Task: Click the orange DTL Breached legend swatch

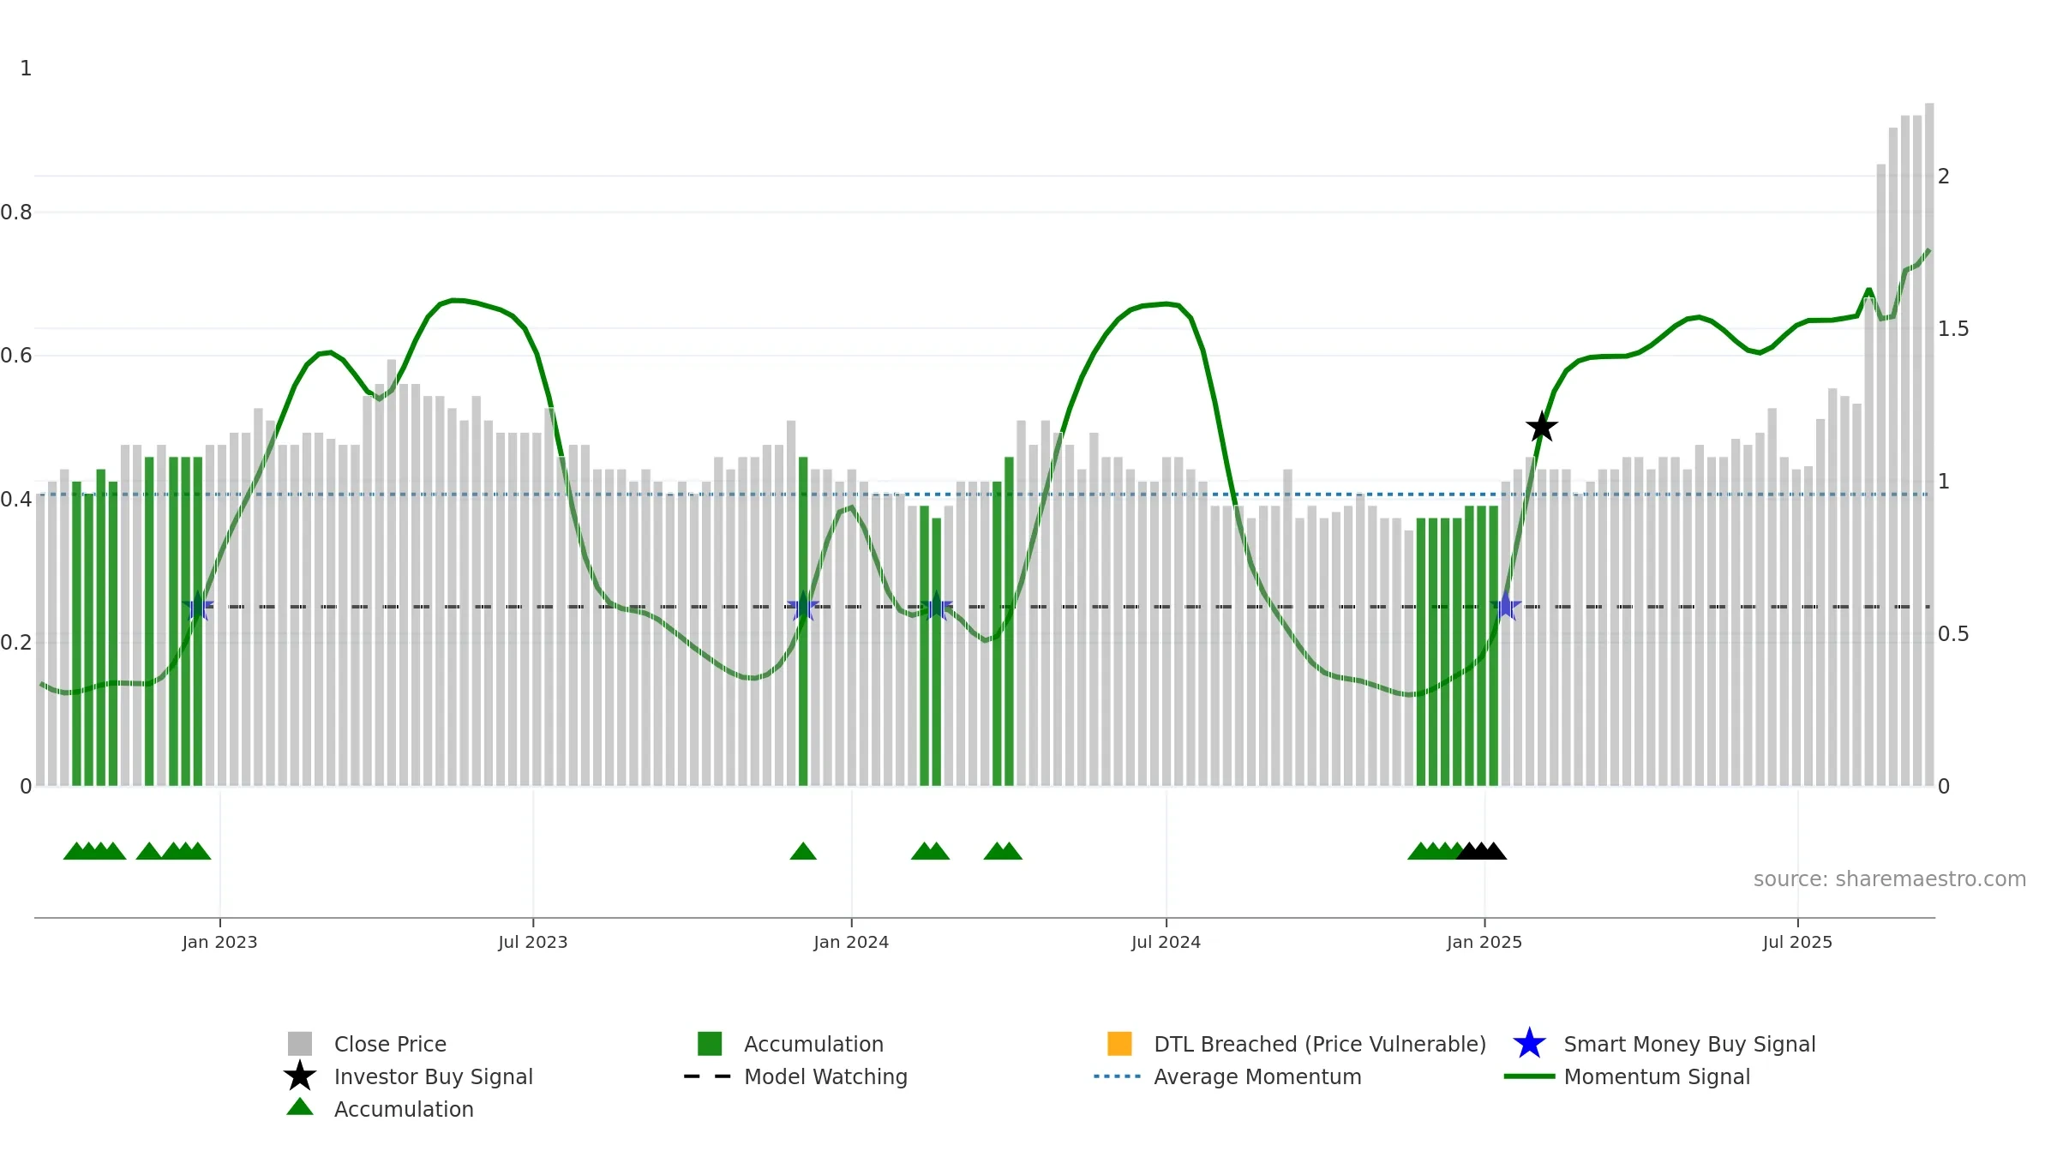Action: point(1119,1044)
